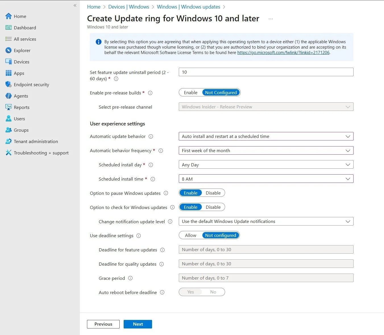
Task: Click the Apps grid icon
Action: pos(9,73)
